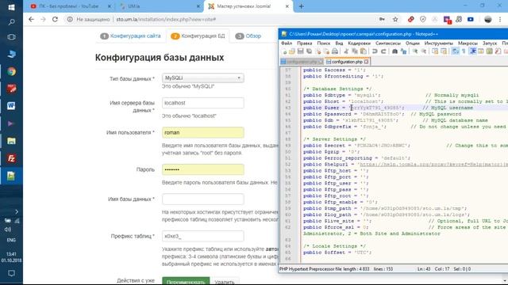
Task: Select the Переименовать option button
Action: [x=186, y=281]
